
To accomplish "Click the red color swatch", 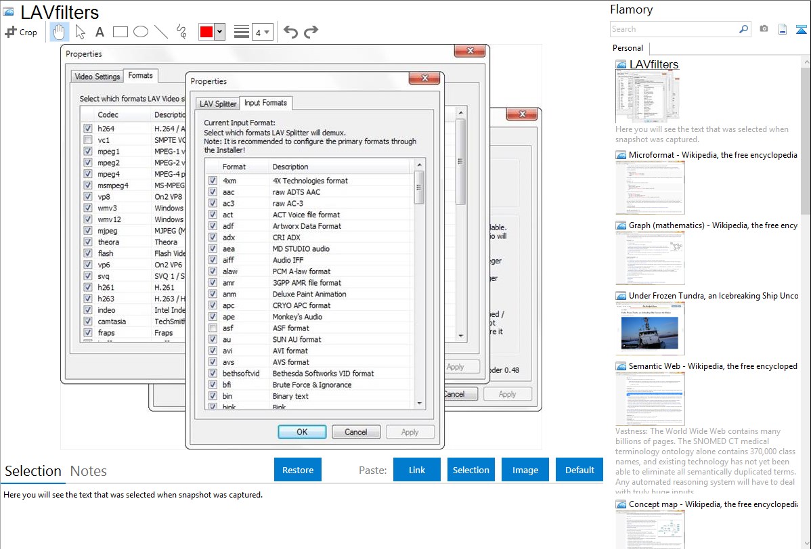I will coord(206,32).
